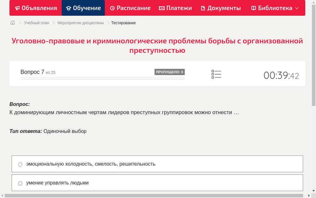Click the question progress bar
This screenshot has height=198, width=316.
[x=102, y=78]
